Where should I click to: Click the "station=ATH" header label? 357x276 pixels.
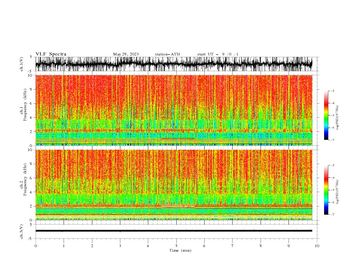pos(167,54)
